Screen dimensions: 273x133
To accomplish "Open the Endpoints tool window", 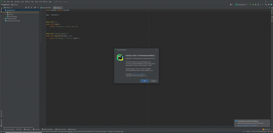I will coord(72,129).
